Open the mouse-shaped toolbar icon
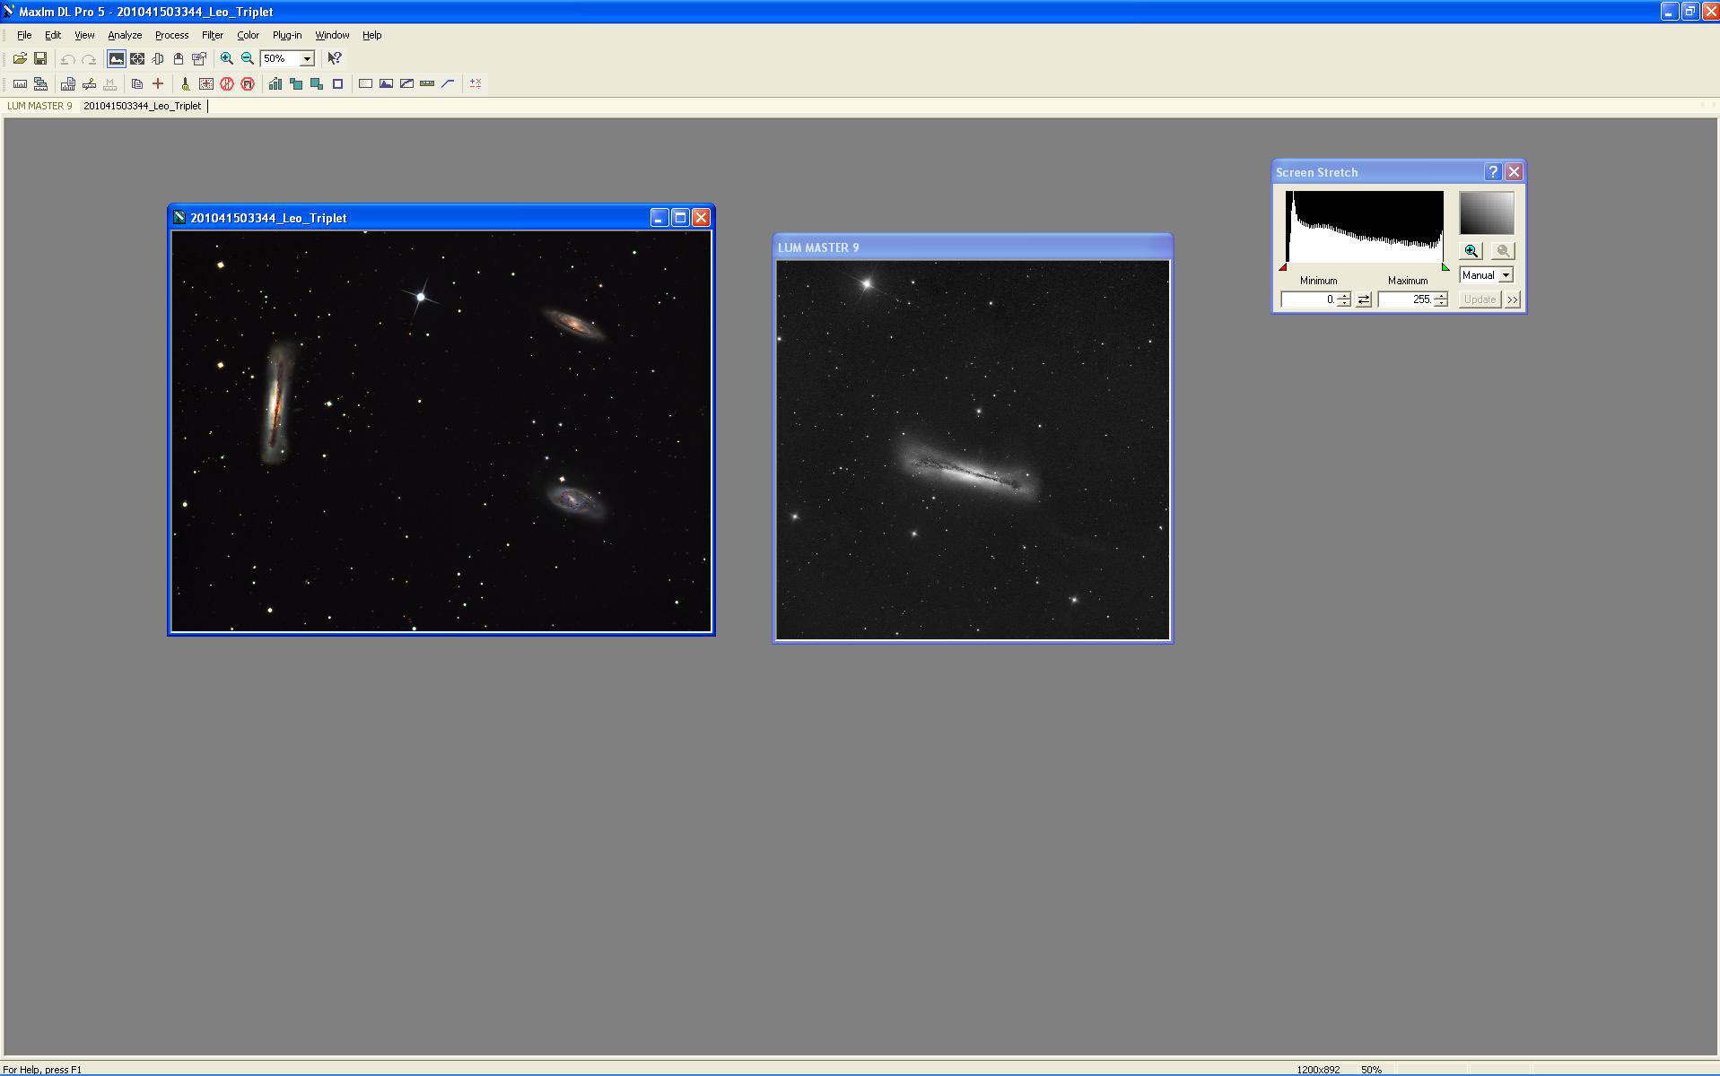The height and width of the screenshot is (1076, 1720). [179, 58]
